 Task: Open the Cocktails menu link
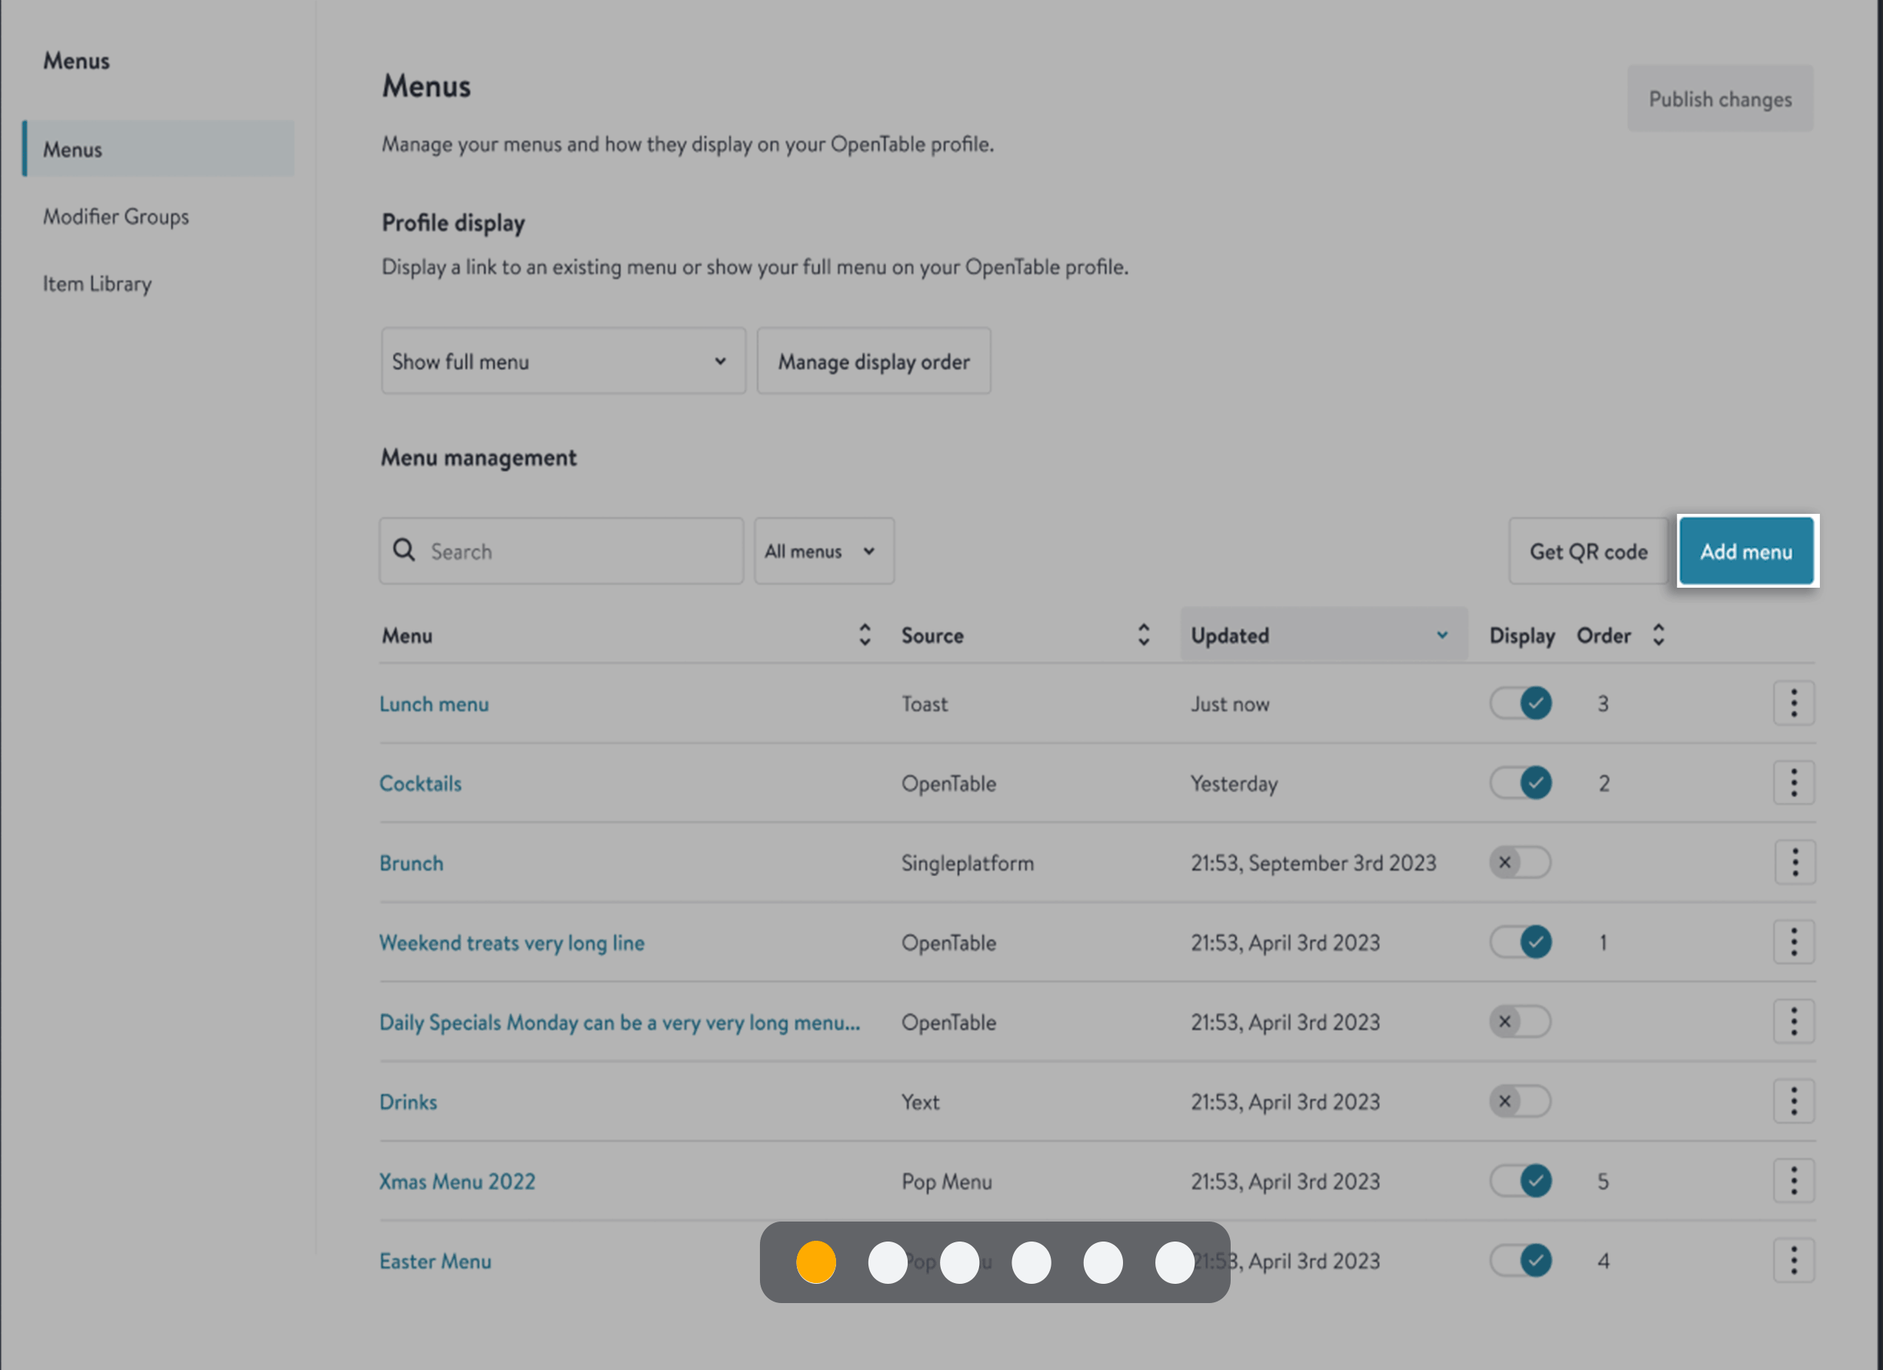420,784
